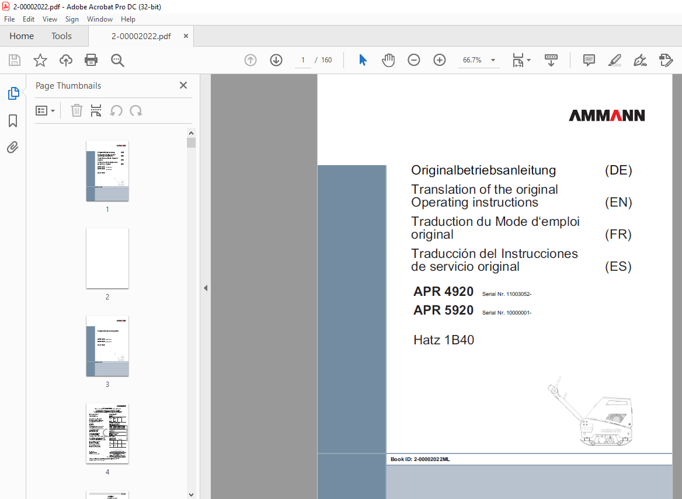This screenshot has width=682, height=499.
Task: Click 'Originalbetriebsanleitung' title text
Action: tap(483, 170)
